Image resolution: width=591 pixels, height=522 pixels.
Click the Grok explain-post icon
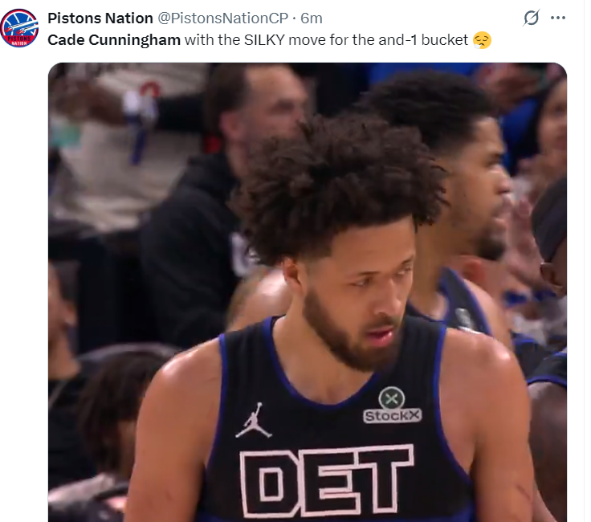pos(531,18)
